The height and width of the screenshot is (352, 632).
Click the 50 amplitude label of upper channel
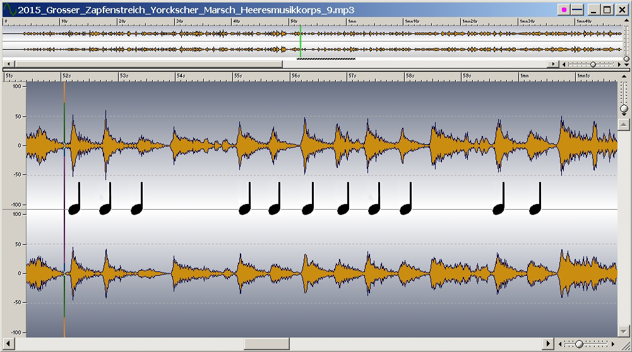pos(18,116)
